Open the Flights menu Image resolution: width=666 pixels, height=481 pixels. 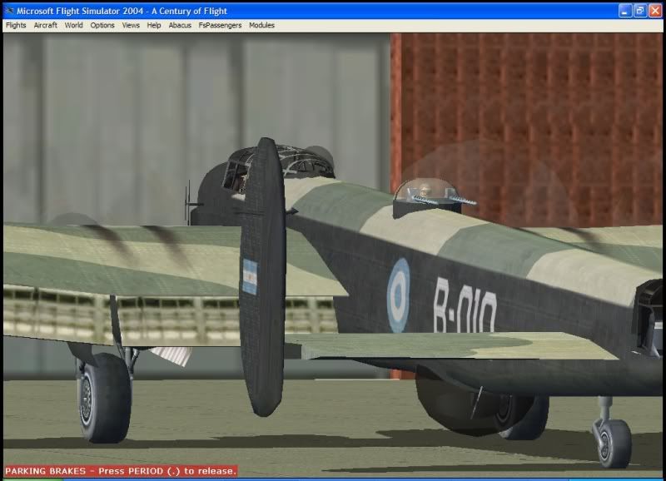coord(16,26)
